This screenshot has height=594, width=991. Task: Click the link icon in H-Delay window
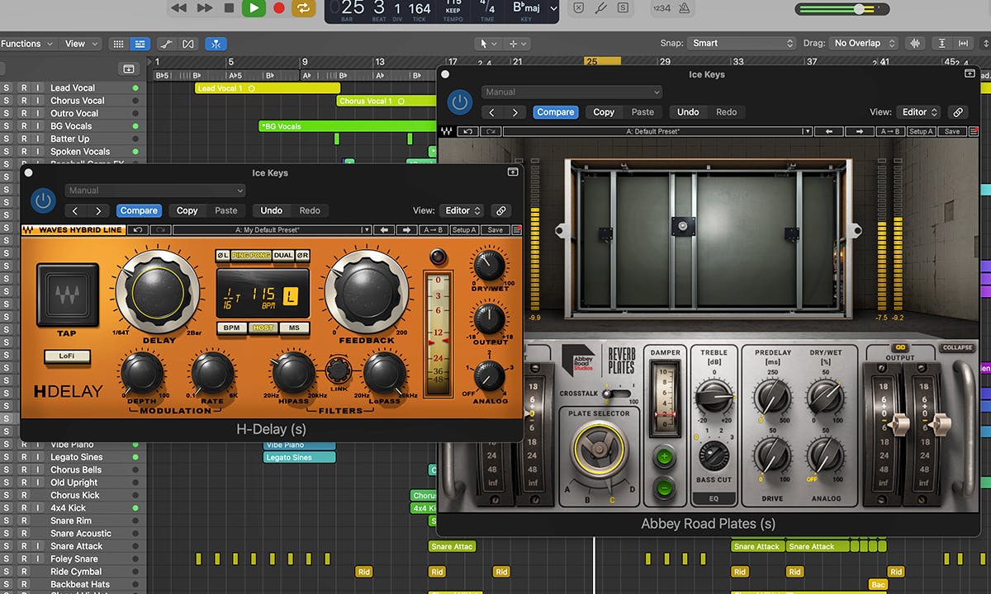tap(500, 210)
